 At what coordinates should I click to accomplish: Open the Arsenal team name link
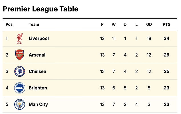click(x=37, y=55)
